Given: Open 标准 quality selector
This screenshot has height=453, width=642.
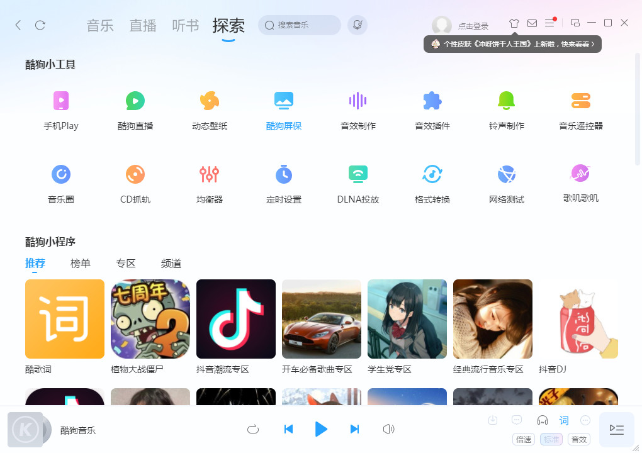Looking at the screenshot, I should pos(551,440).
